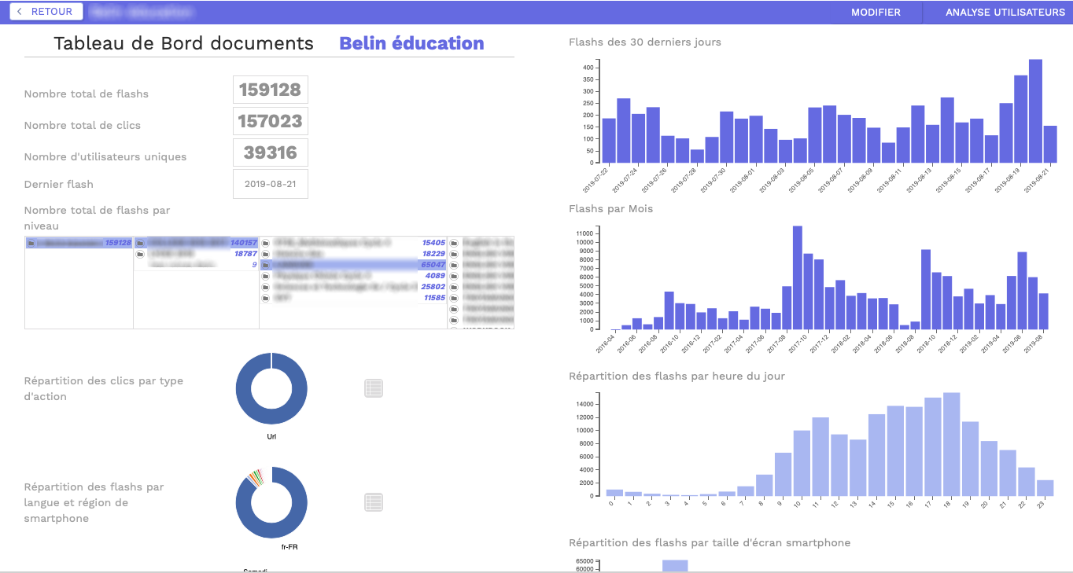This screenshot has height=573, width=1073.
Task: Click the folder icon on the 159128 row
Action: click(31, 243)
